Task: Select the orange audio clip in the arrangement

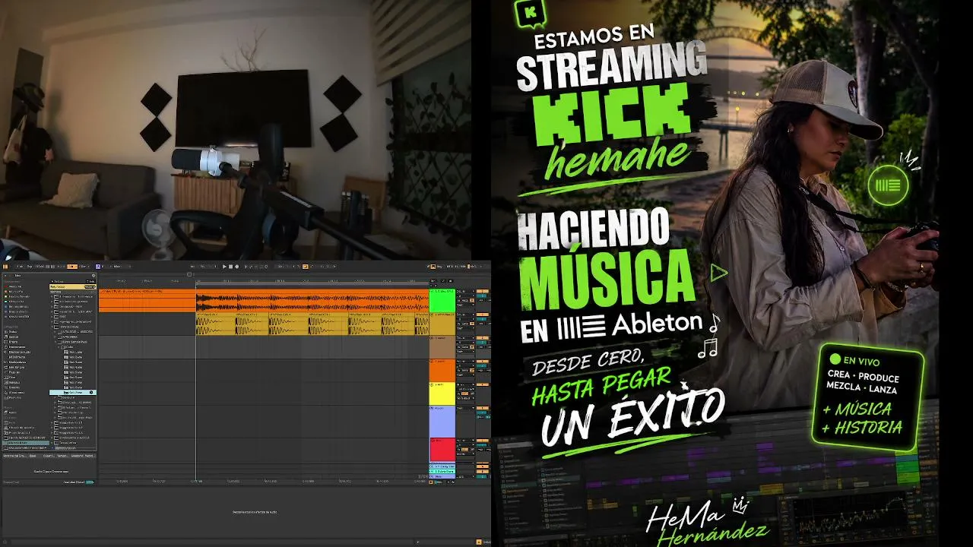Action: tap(264, 300)
